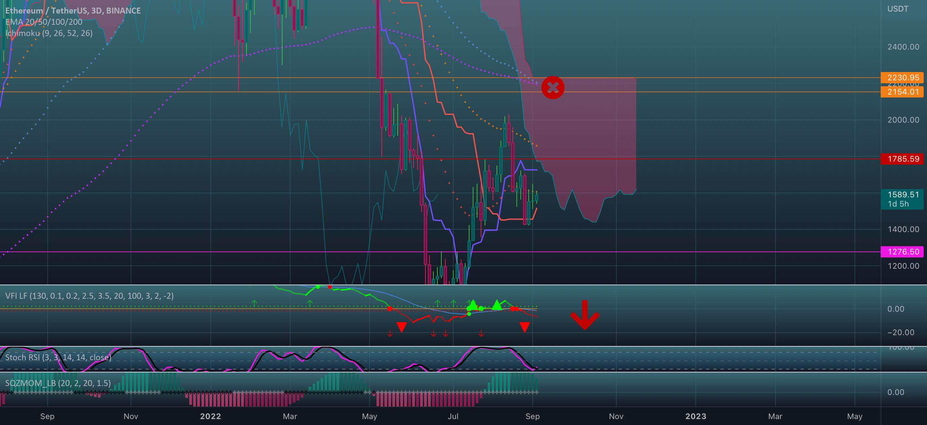Viewport: 927px width, 425px height.
Task: Click the 1d 5h countdown label
Action: tap(898, 204)
